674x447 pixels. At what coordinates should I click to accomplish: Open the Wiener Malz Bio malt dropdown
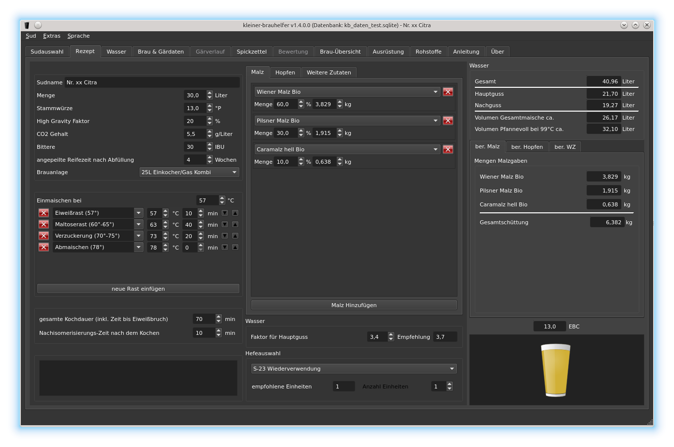[347, 92]
